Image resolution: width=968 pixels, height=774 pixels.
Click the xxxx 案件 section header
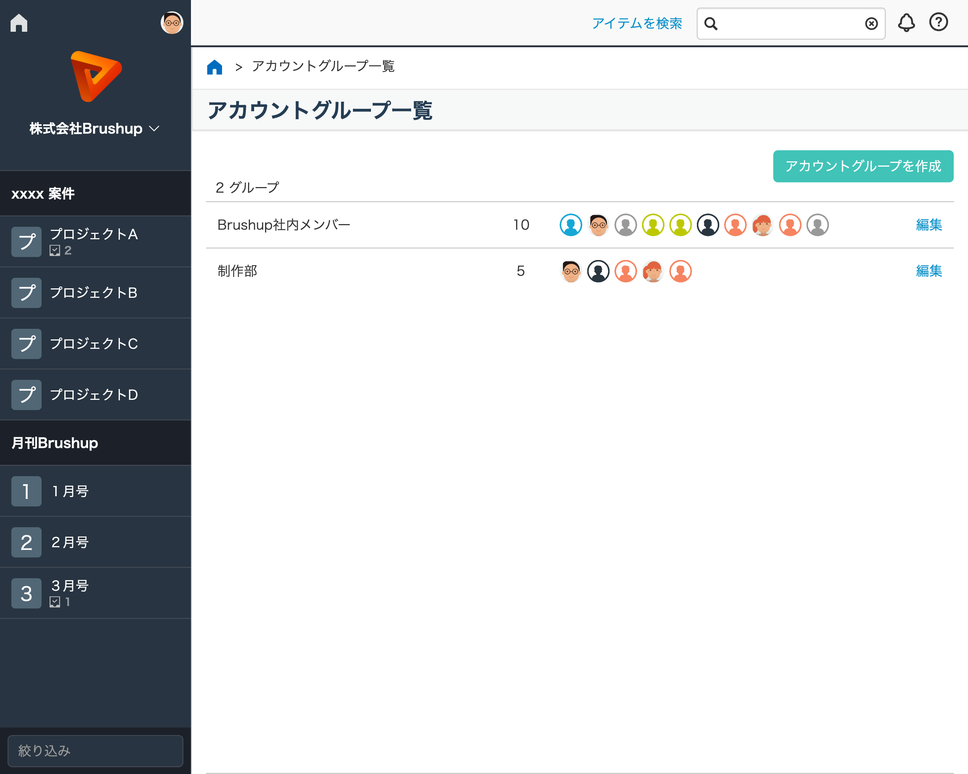tap(43, 194)
